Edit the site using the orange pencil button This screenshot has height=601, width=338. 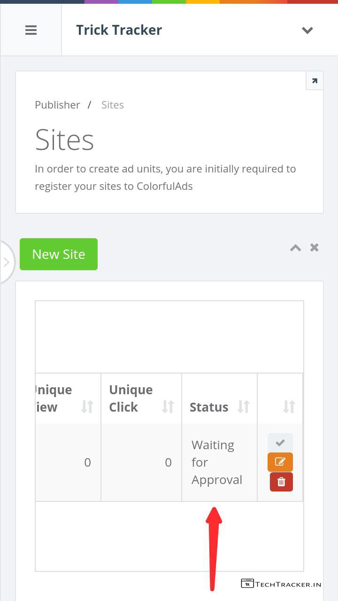pos(280,462)
